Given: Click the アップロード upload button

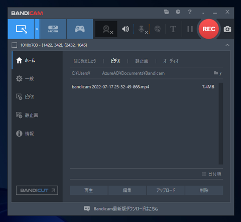Looking at the screenshot, I should pos(166,190).
